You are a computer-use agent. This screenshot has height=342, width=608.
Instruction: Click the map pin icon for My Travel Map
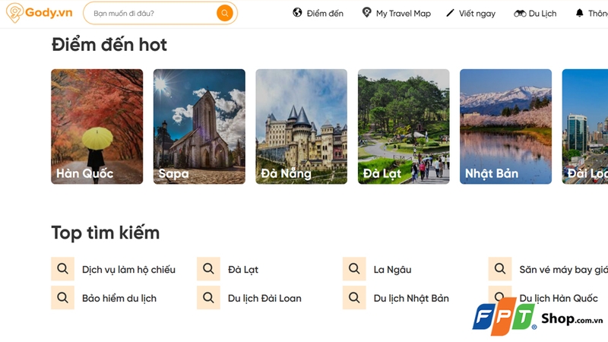pyautogui.click(x=367, y=13)
